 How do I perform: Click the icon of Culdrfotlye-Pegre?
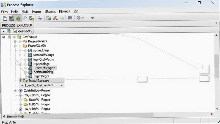pos(20,91)
